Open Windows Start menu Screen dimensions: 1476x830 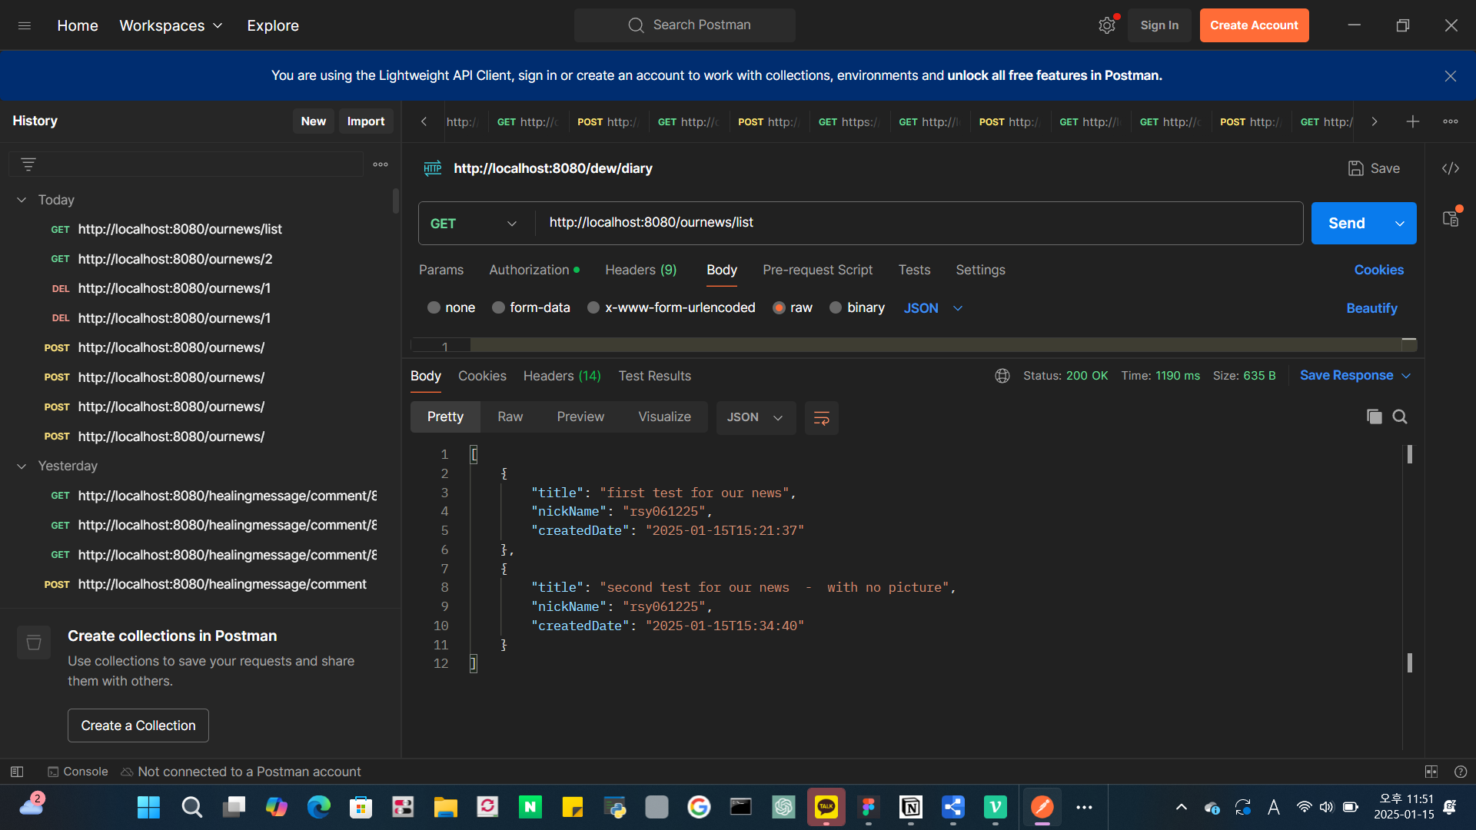pos(148,807)
